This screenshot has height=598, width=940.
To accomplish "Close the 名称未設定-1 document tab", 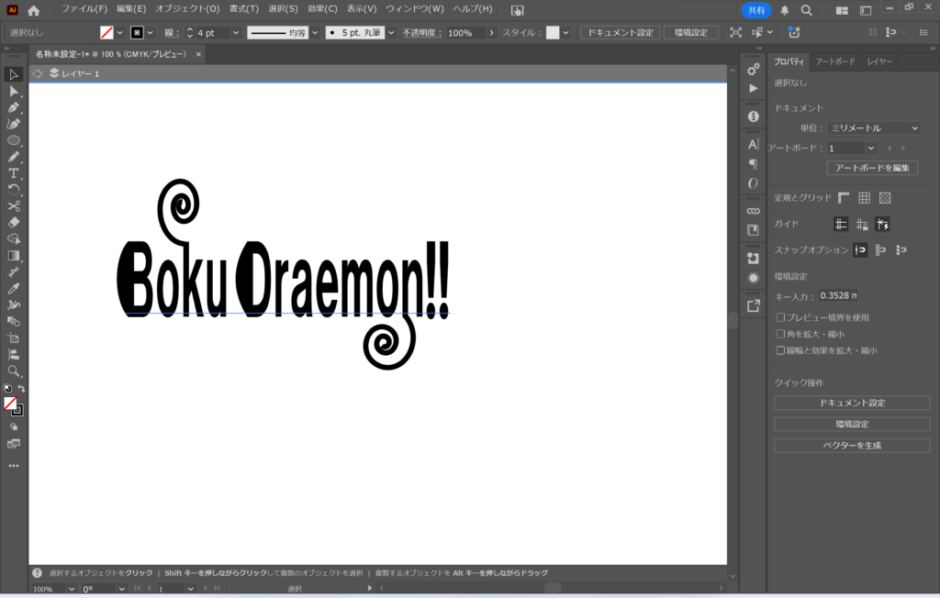I will click(x=198, y=54).
